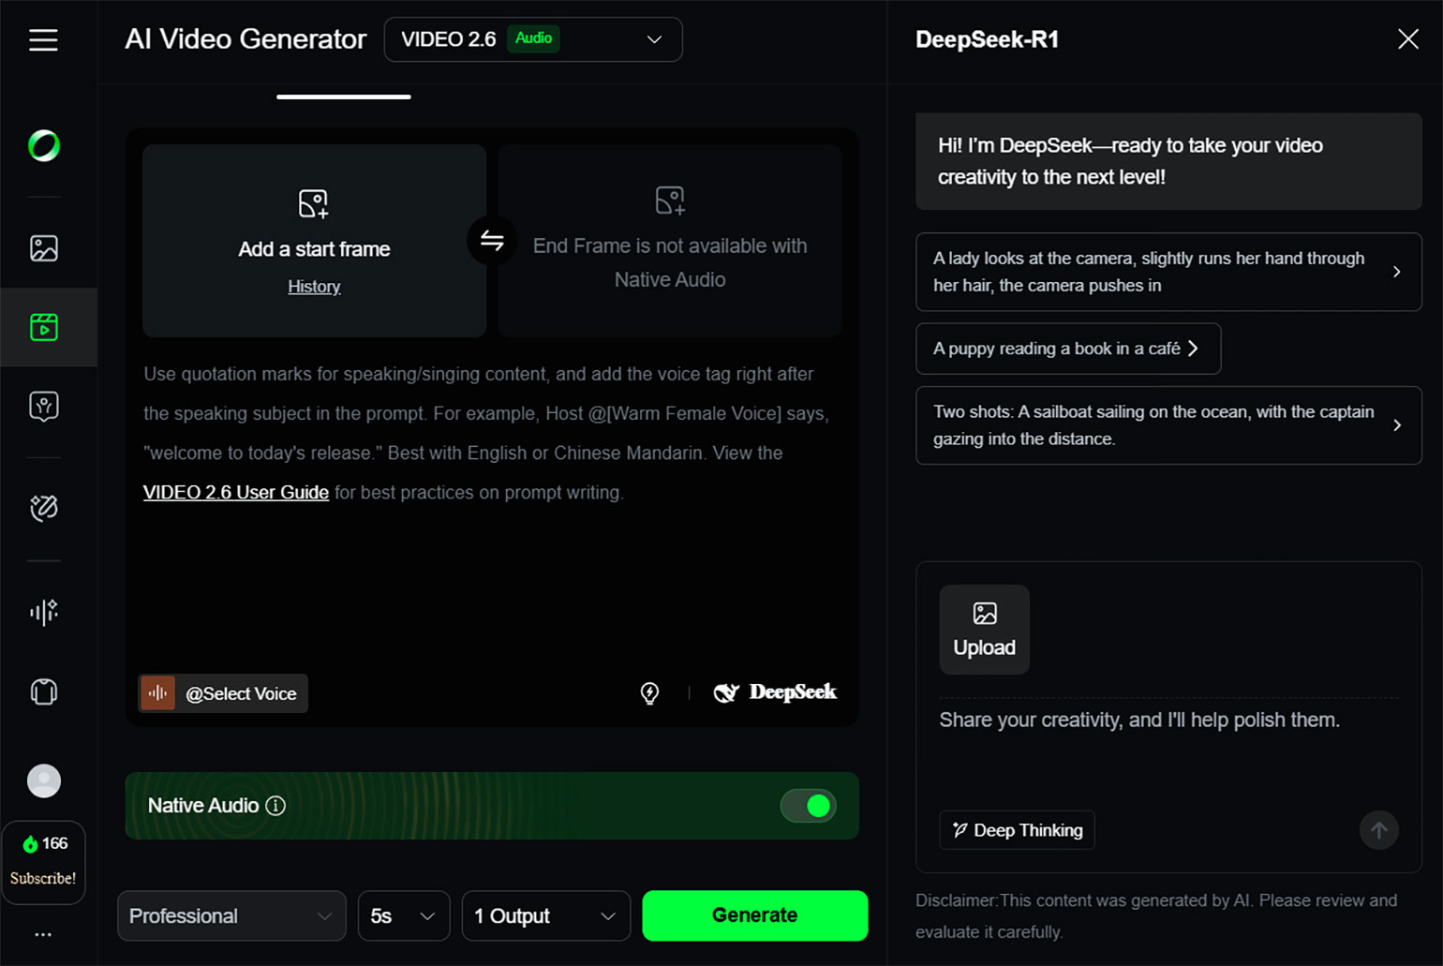
Task: Open the 1 Output count dropdown
Action: click(x=545, y=915)
